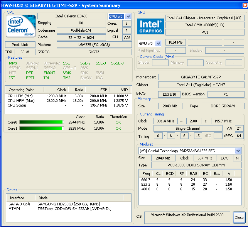Viewport: 248px width, 227px height.
Task: Click the Microsoft Windows XP Professional OS field
Action: 187,217
